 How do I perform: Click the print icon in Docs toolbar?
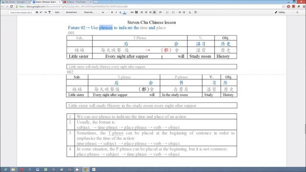click(x=37, y=12)
